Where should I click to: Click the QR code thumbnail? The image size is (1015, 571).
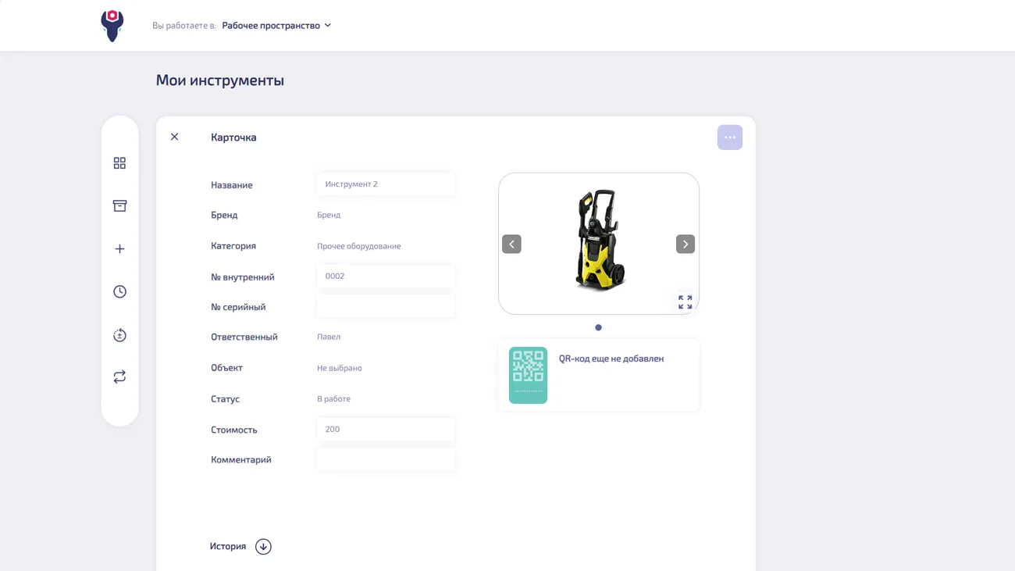[x=528, y=376]
